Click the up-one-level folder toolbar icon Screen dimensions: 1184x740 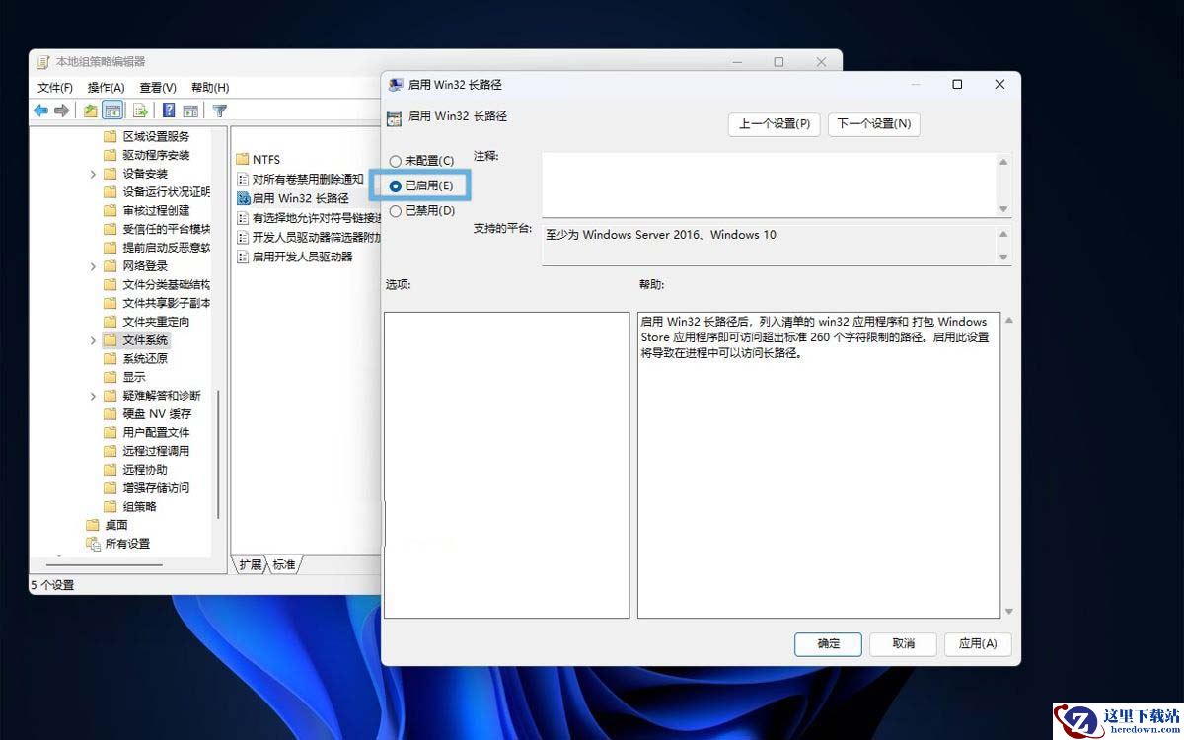91,111
